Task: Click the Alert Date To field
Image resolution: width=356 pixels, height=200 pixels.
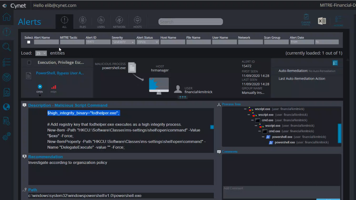Action: click(x=327, y=42)
